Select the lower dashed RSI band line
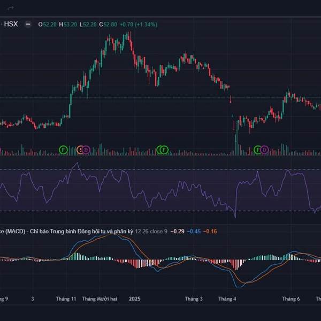321x321 pixels. tap(160, 211)
